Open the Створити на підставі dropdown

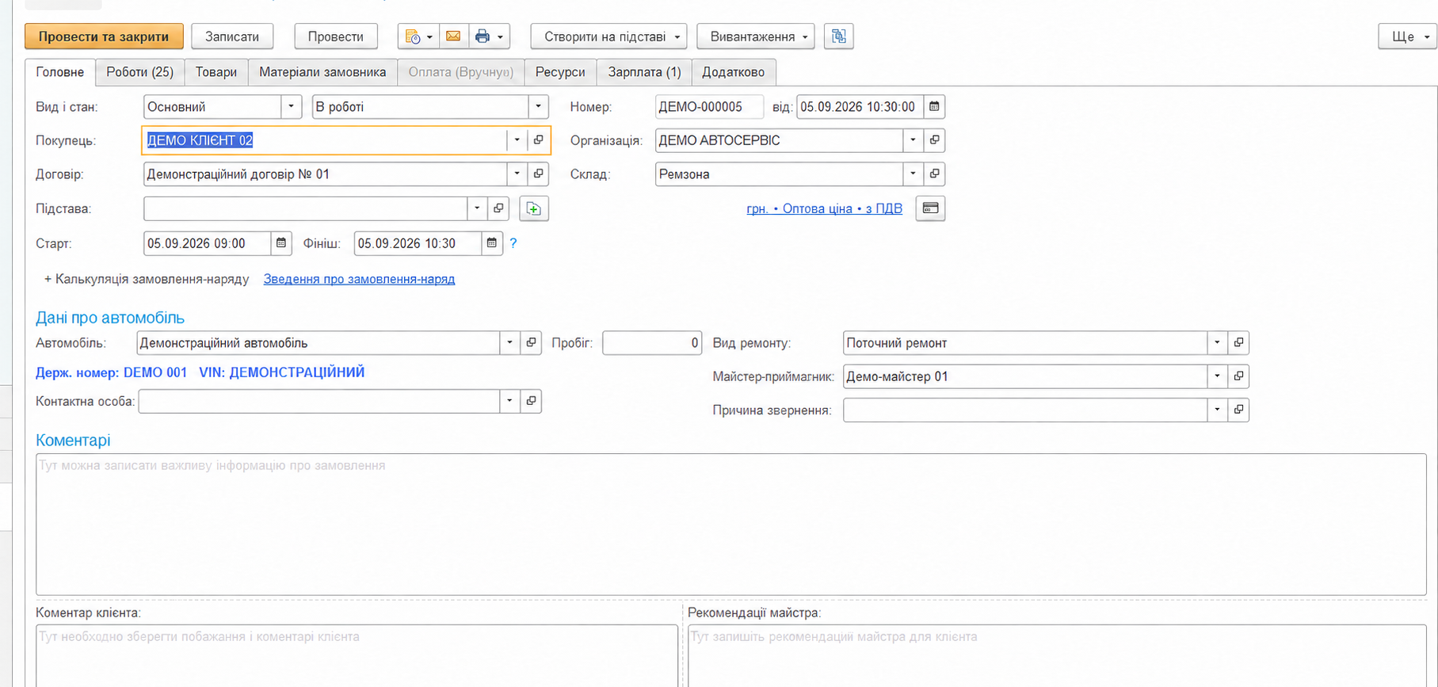tap(608, 36)
